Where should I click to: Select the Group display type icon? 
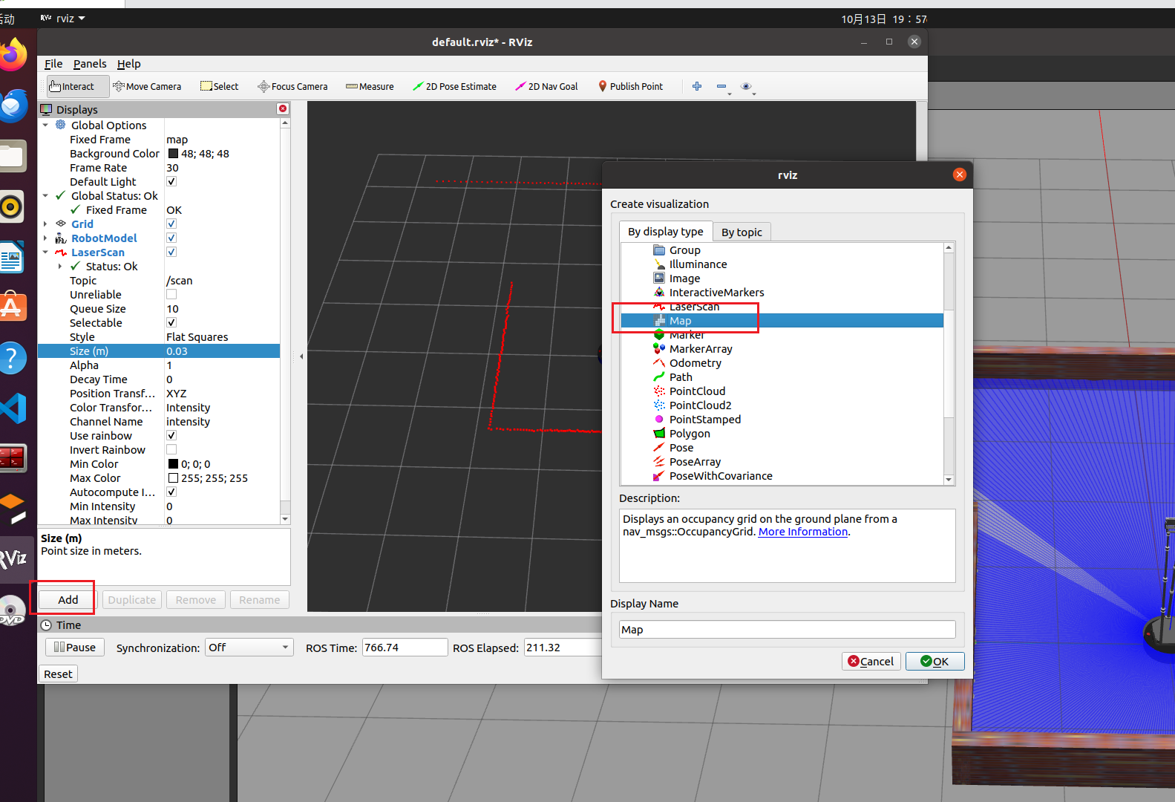[x=659, y=250]
